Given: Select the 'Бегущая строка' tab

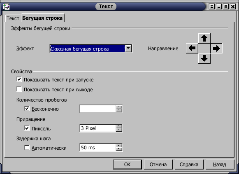Looking at the screenshot, I should coord(42,18).
